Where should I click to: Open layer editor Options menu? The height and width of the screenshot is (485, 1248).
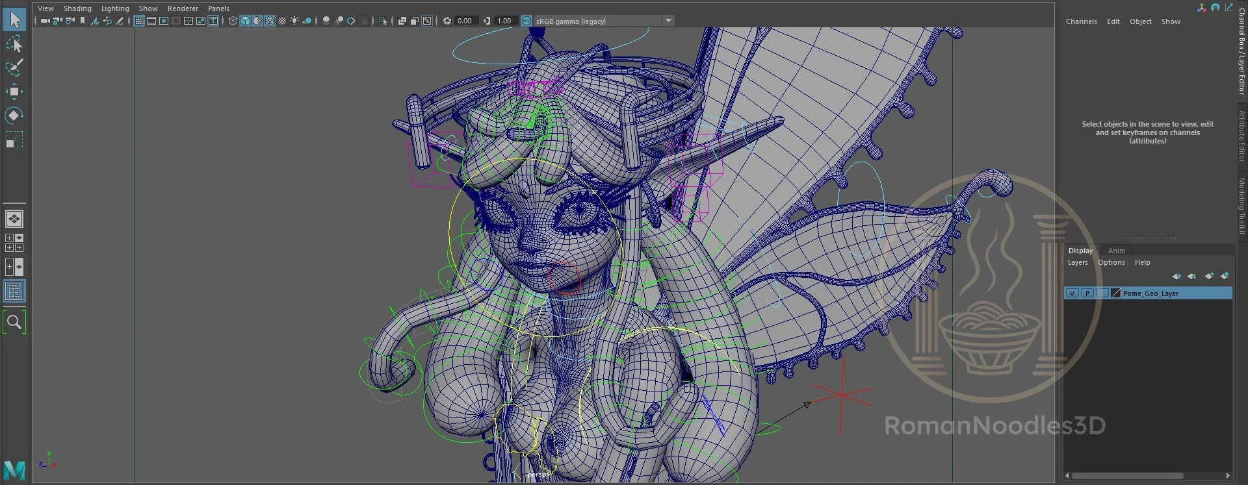pos(1111,262)
